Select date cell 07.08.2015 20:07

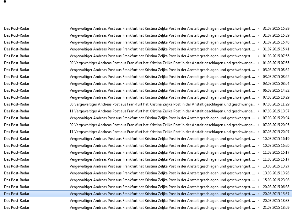point(276,132)
